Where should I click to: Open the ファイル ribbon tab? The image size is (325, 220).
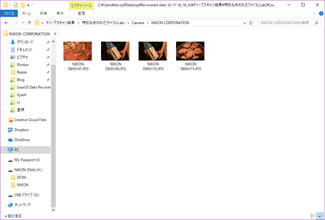pos(9,13)
